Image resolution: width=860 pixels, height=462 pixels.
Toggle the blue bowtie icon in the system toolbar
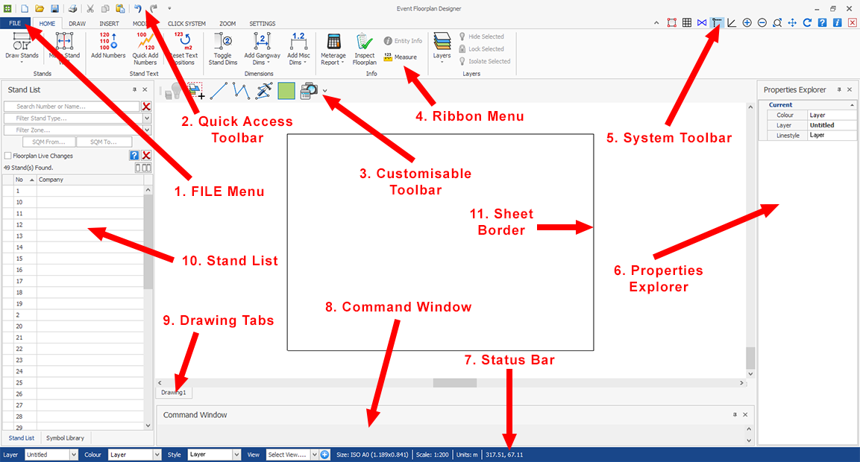click(701, 22)
